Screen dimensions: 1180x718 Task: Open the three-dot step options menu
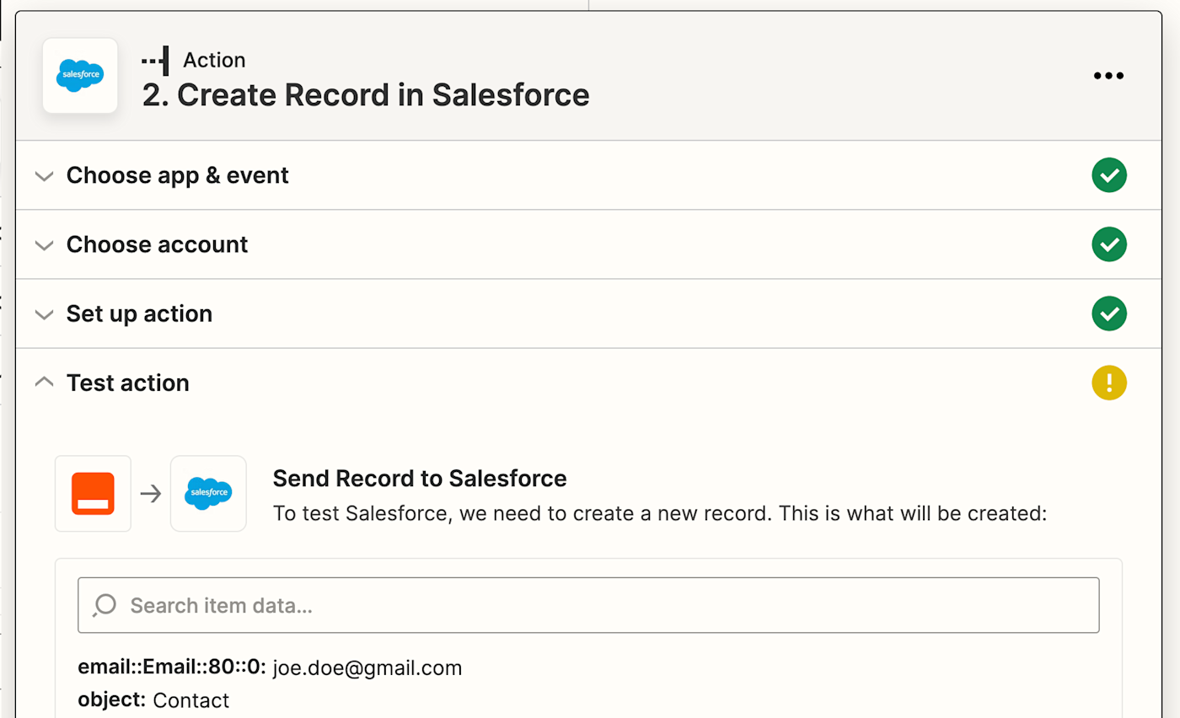(x=1108, y=76)
